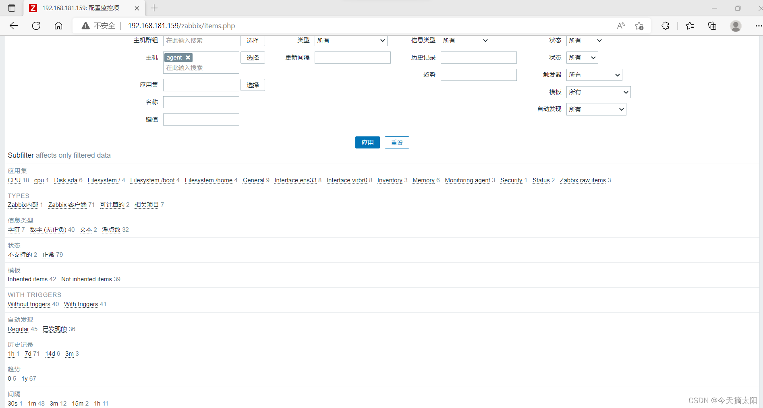Filter by Monitoring agent application
This screenshot has width=763, height=408.
pyautogui.click(x=467, y=180)
